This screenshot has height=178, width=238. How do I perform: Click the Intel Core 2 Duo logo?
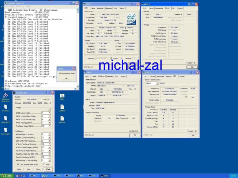131,19
